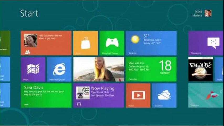Open the photo tile of blonde woman

[99, 69]
